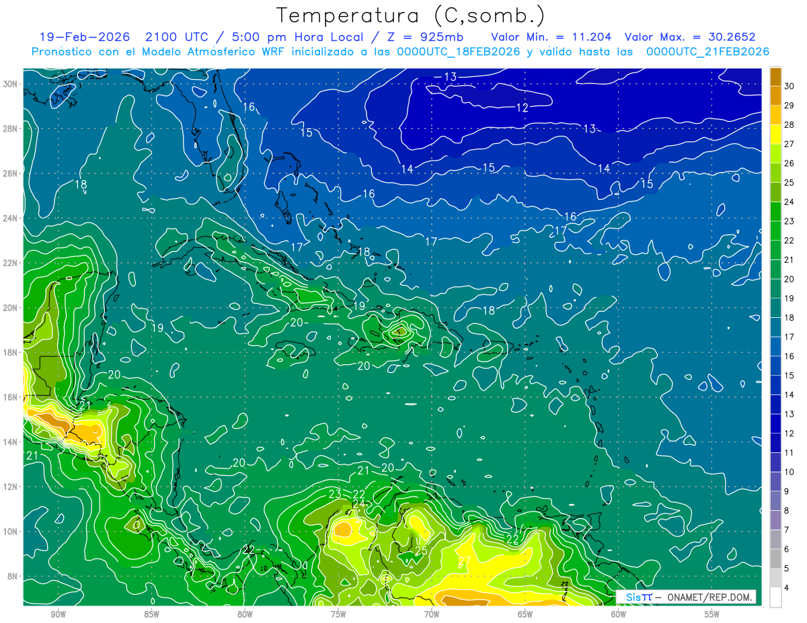
Task: Click purple scale segment between 7 and 8
Action: [x=775, y=520]
